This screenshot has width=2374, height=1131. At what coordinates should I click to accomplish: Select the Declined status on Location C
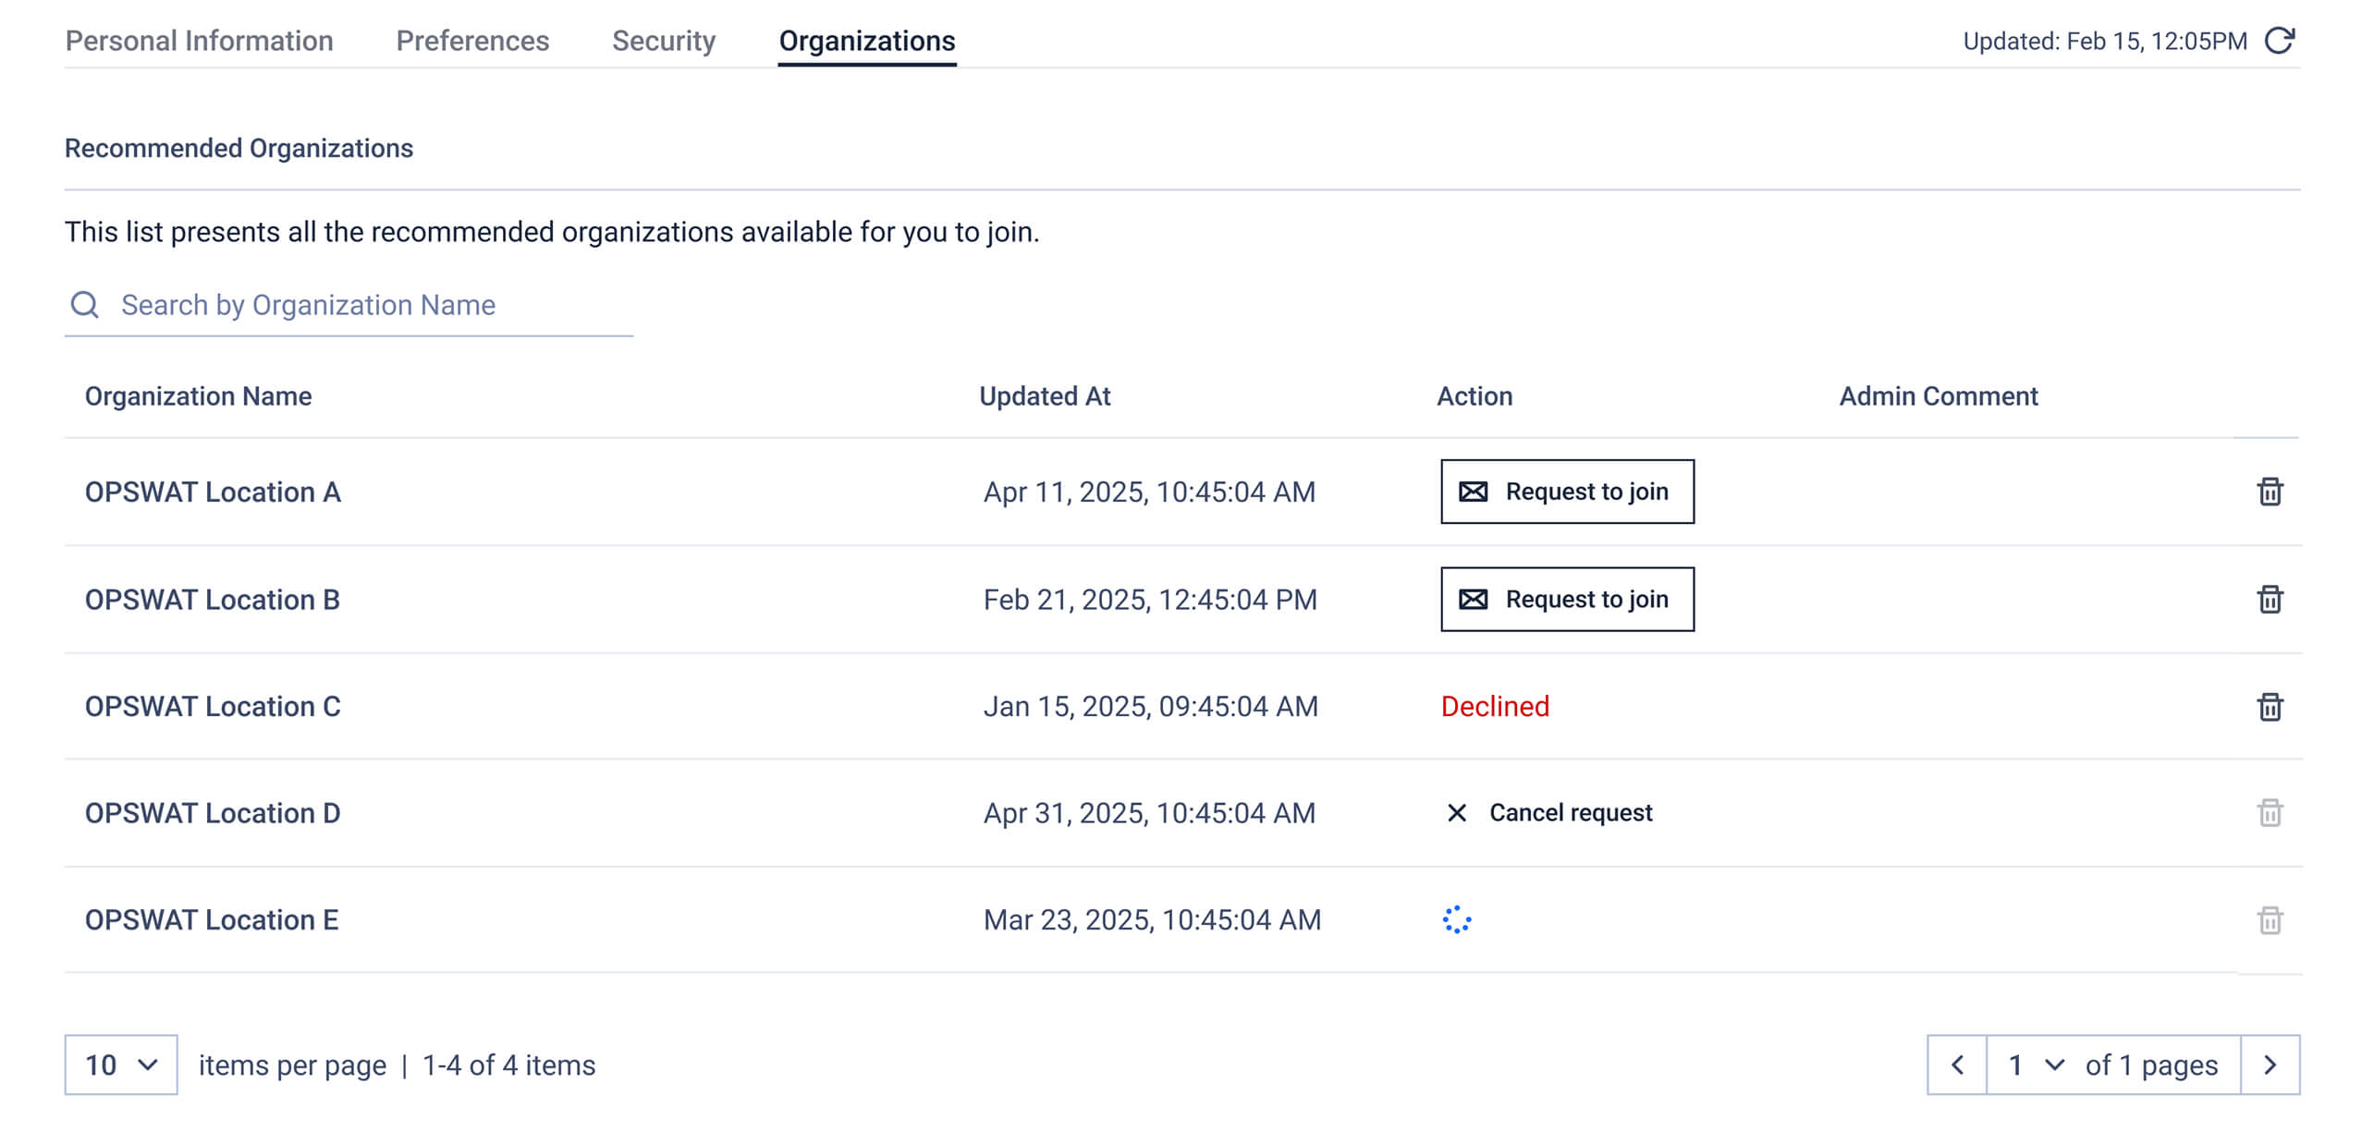coord(1494,706)
